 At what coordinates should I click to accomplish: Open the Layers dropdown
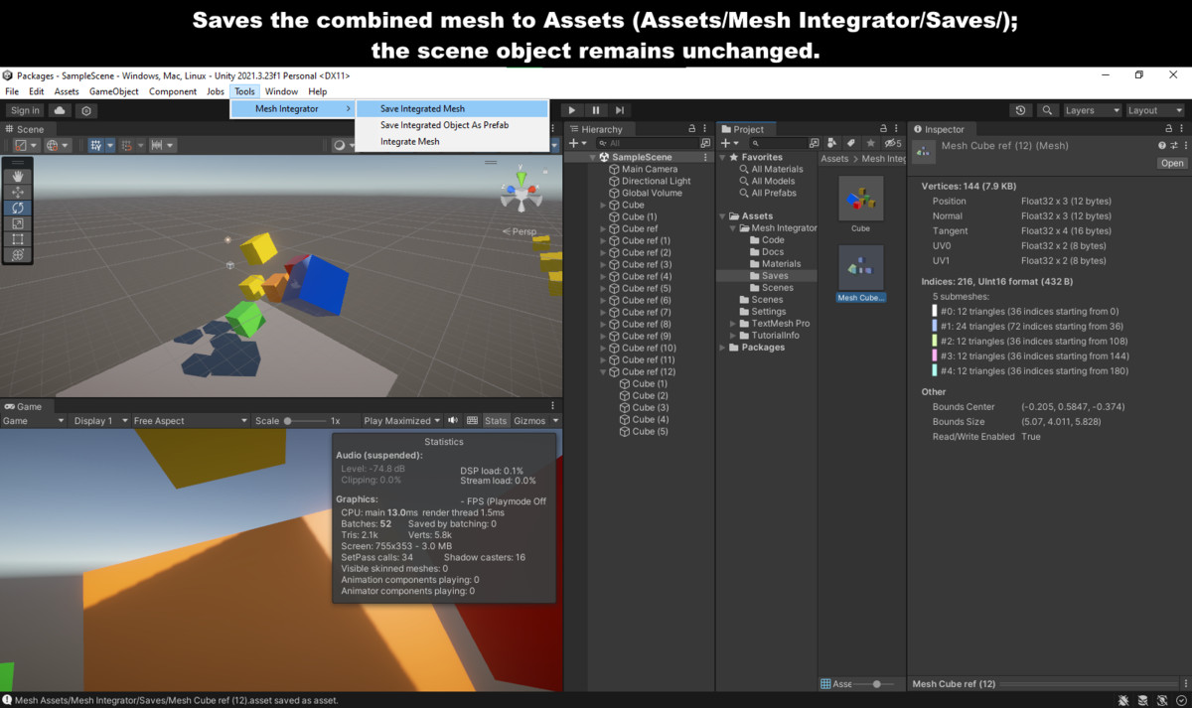(1093, 110)
